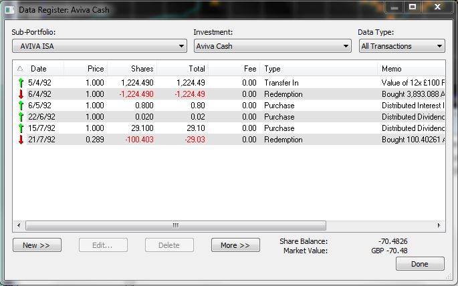Click the memo 'Value of 12x £100'
This screenshot has height=286, width=458.
point(413,83)
